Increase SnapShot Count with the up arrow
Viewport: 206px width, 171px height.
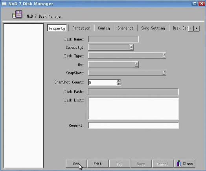(x=118, y=81)
